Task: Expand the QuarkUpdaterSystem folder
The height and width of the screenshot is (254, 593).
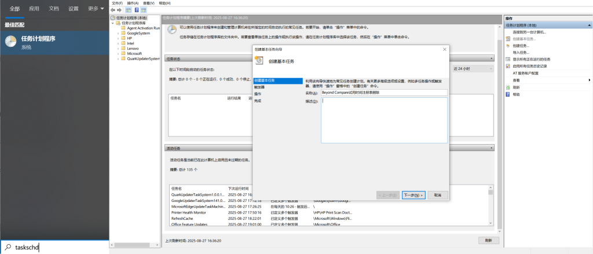Action: pos(118,58)
